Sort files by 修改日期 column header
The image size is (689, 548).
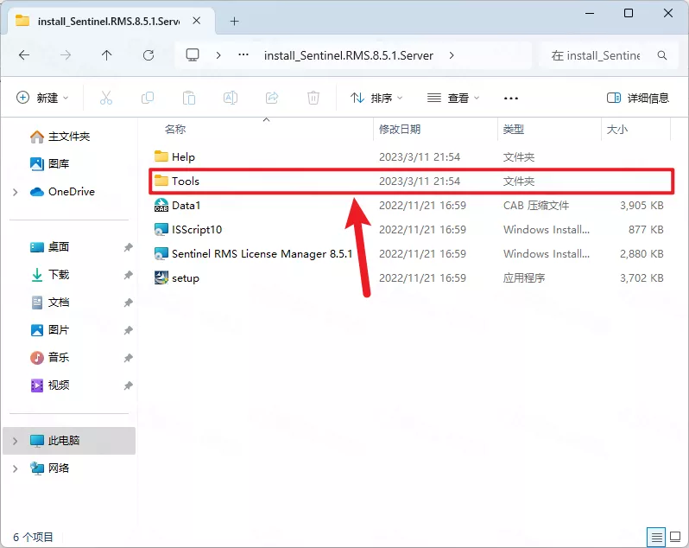[x=400, y=130]
